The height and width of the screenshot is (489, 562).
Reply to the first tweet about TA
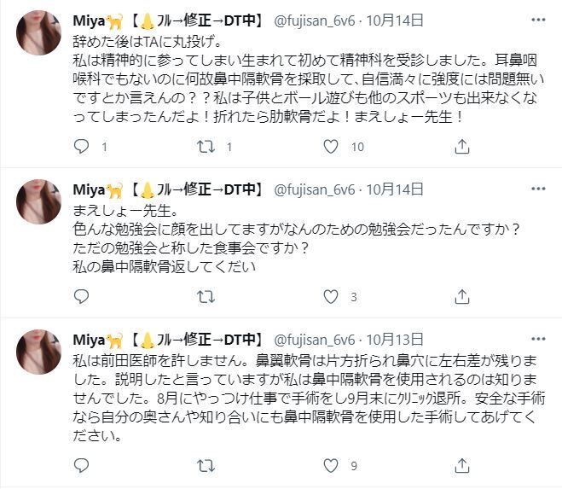click(x=81, y=147)
